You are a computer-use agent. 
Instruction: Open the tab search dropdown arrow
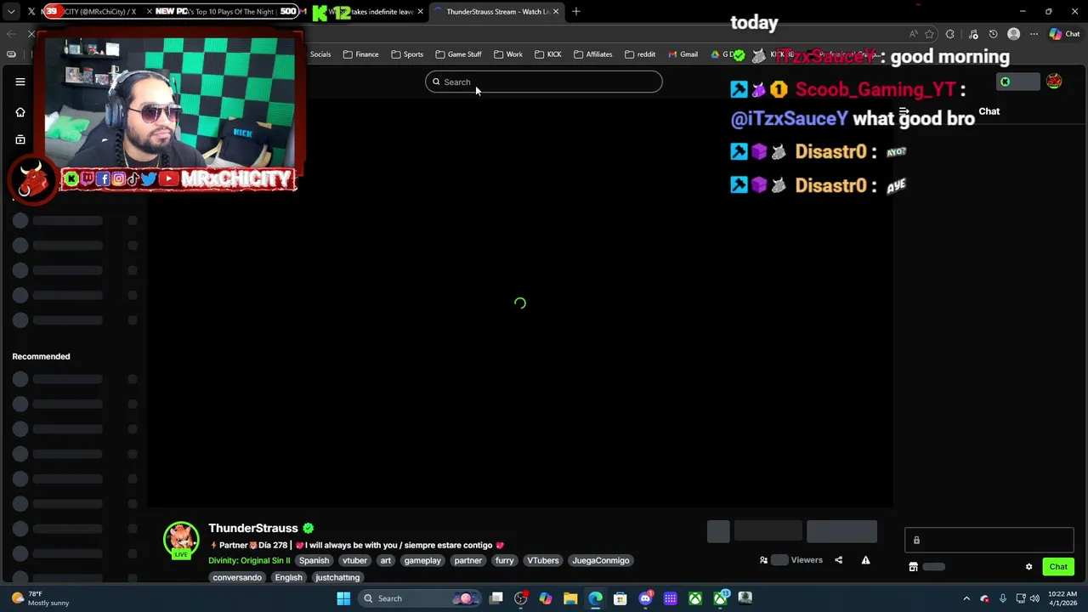click(x=10, y=12)
